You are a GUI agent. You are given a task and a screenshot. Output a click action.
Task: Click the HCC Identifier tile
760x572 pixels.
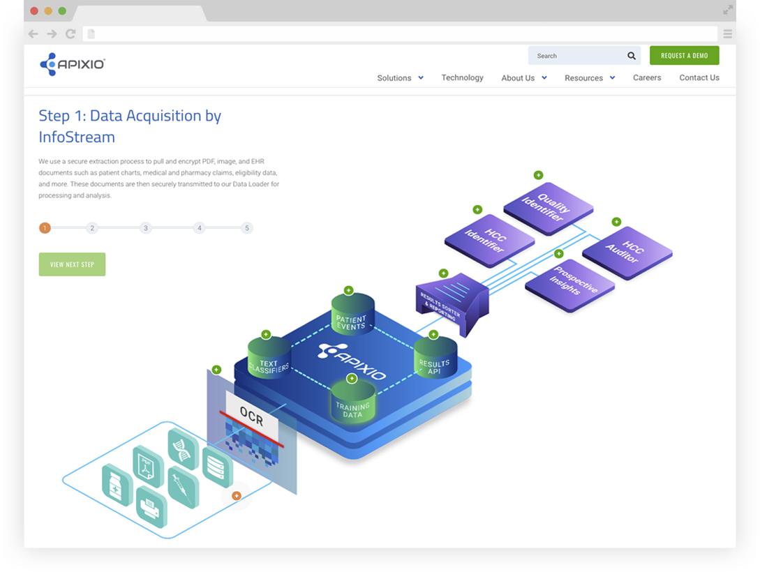coord(489,240)
